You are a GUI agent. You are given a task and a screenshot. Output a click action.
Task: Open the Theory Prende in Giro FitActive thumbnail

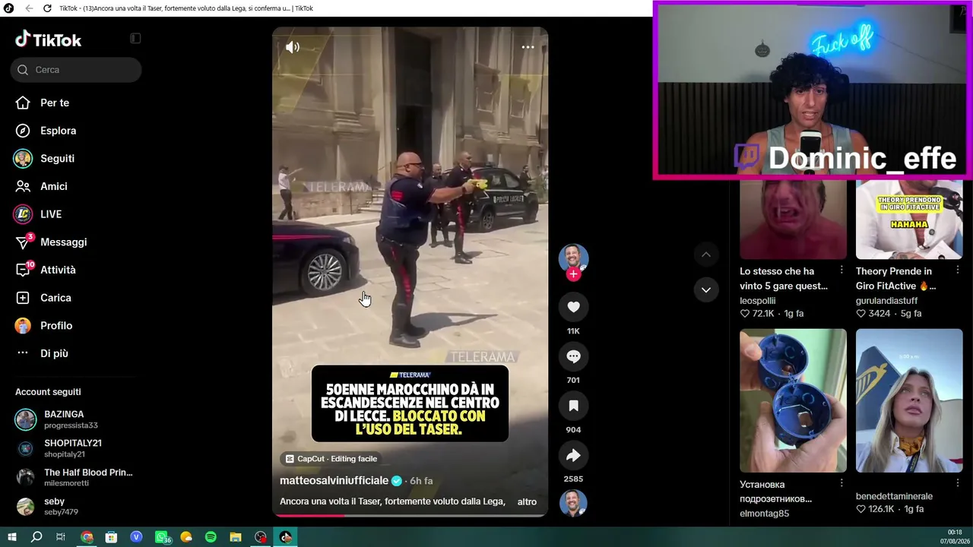909,220
